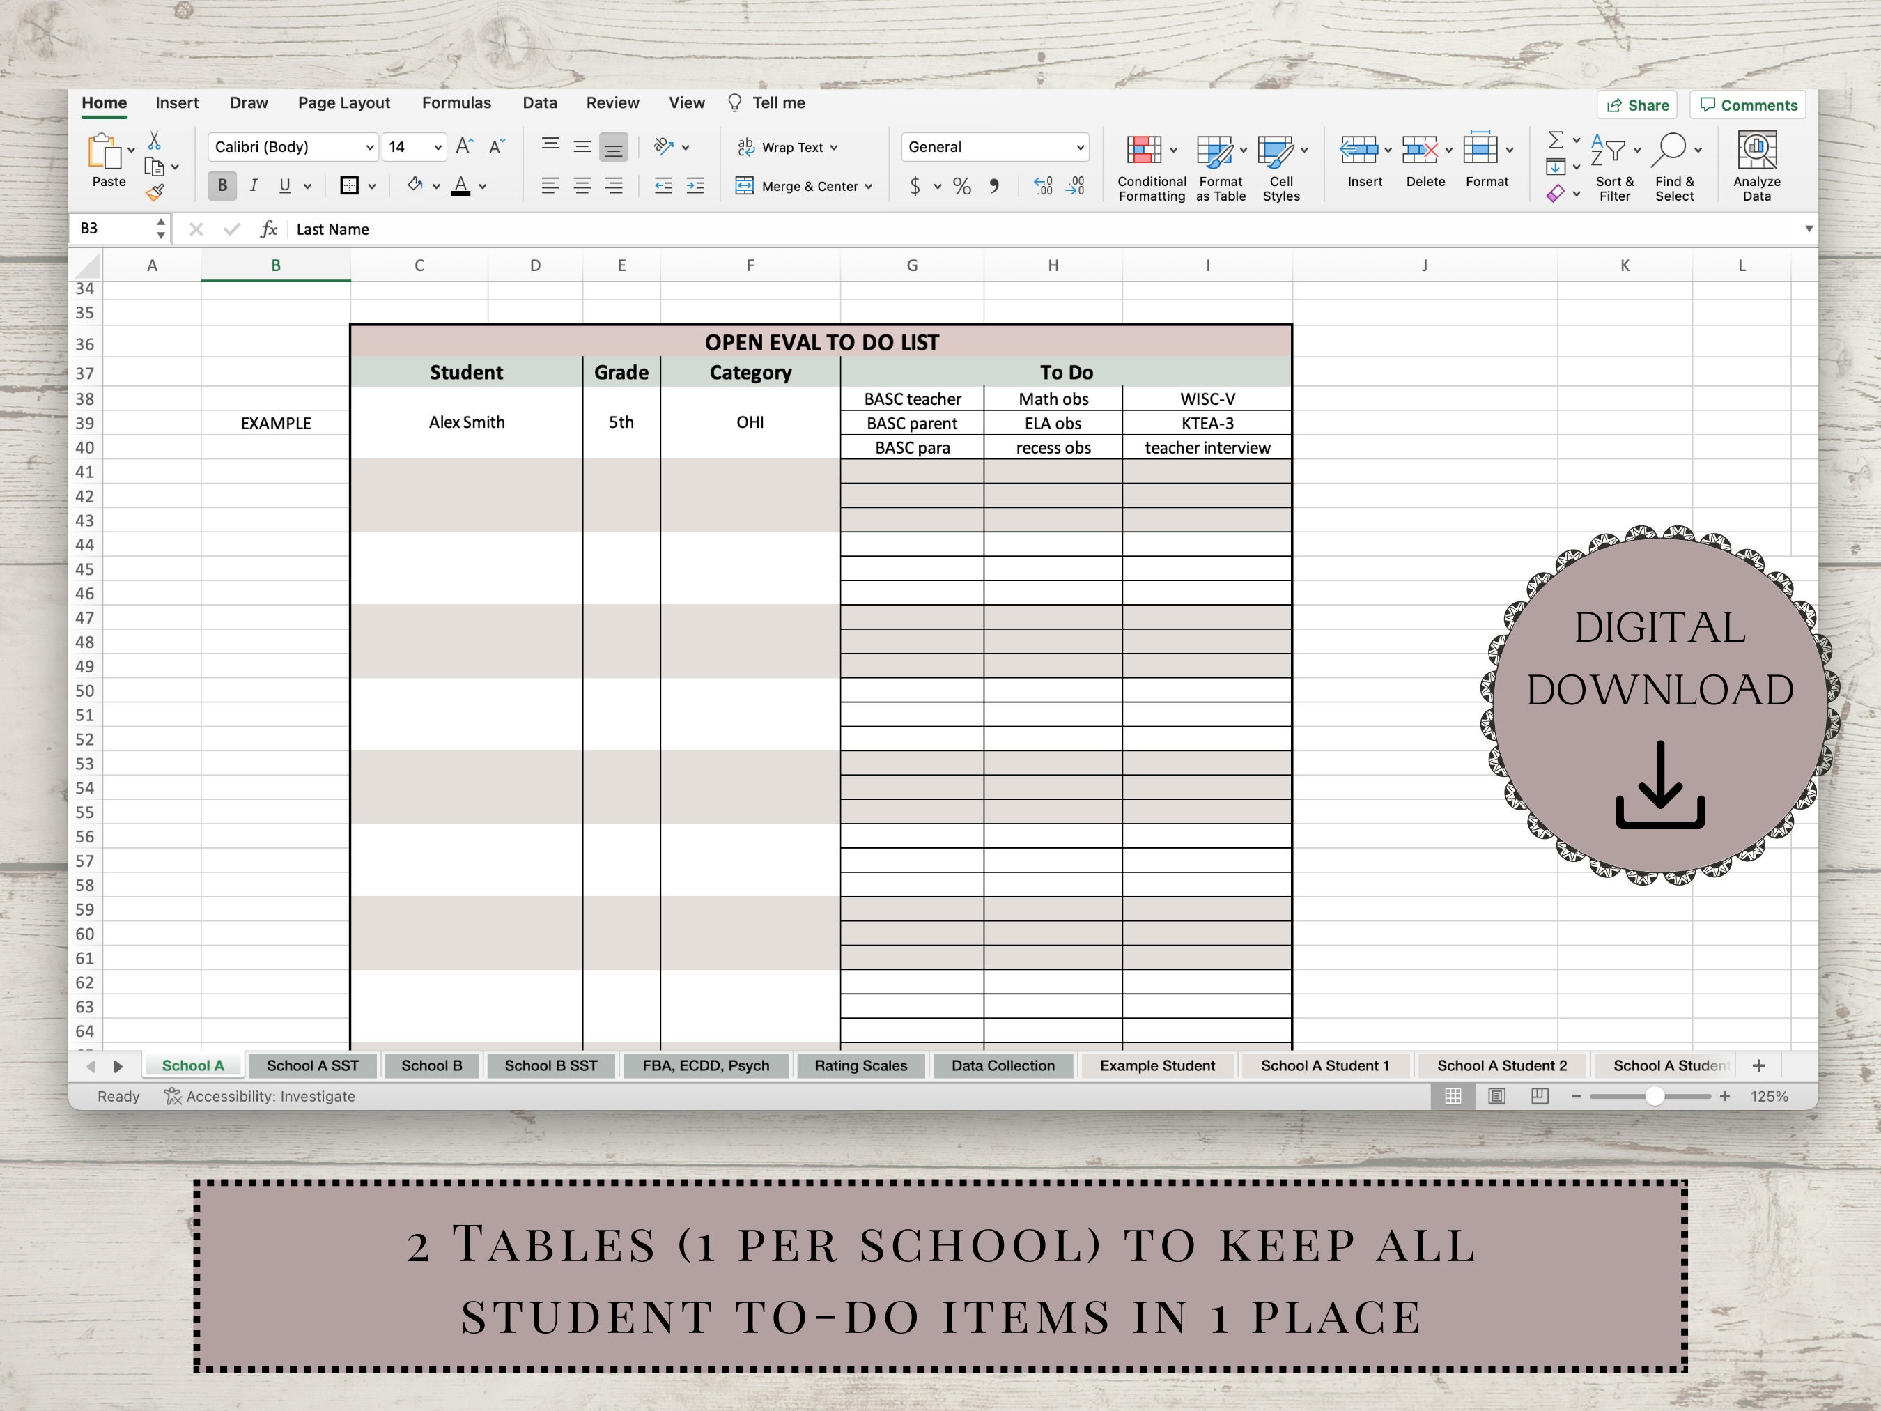The width and height of the screenshot is (1881, 1411).
Task: Select Conditional Formatting
Action: [x=1149, y=166]
